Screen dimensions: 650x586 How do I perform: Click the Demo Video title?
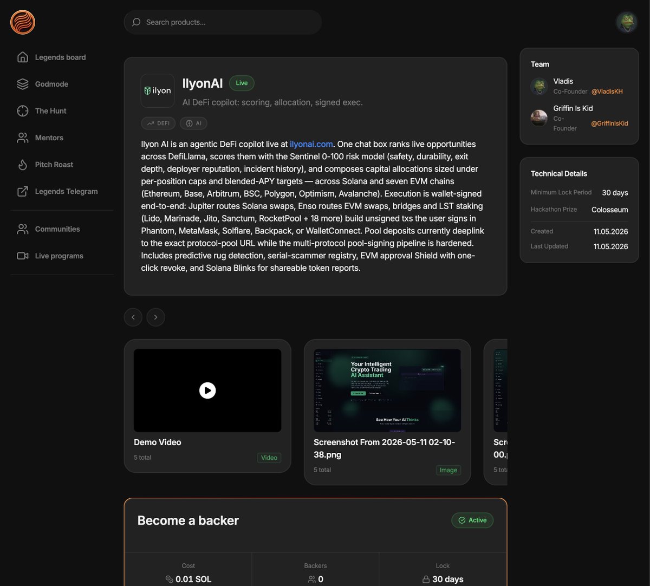[158, 442]
